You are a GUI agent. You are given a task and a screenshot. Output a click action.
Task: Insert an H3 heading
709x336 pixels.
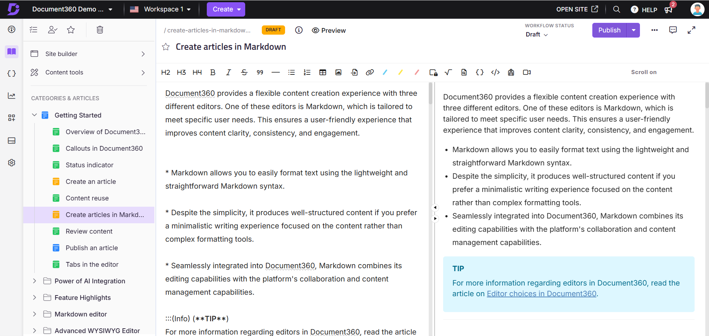tap(181, 72)
